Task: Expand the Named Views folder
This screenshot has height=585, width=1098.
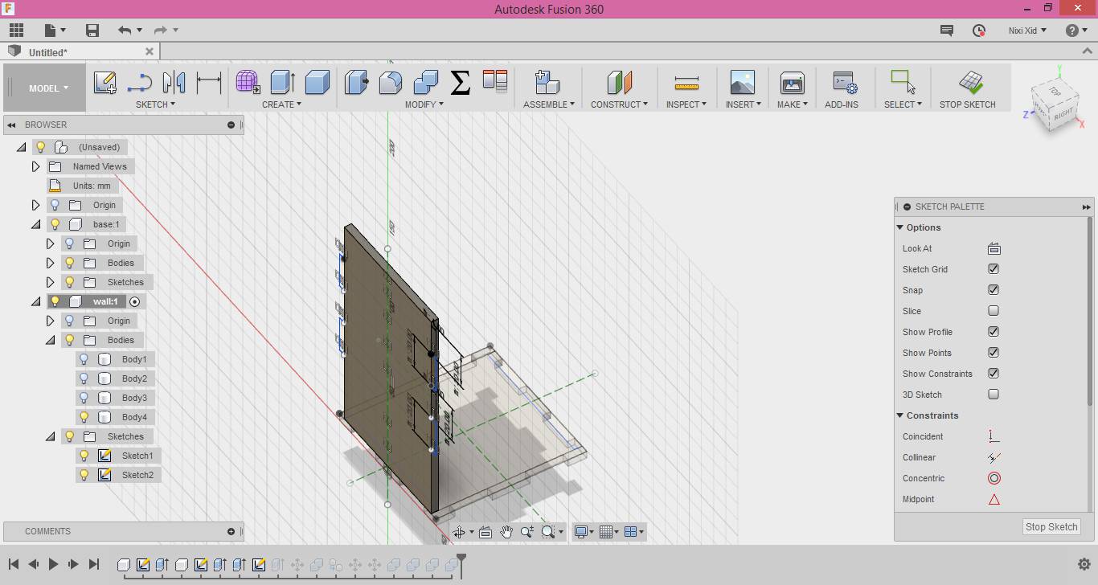Action: [35, 166]
